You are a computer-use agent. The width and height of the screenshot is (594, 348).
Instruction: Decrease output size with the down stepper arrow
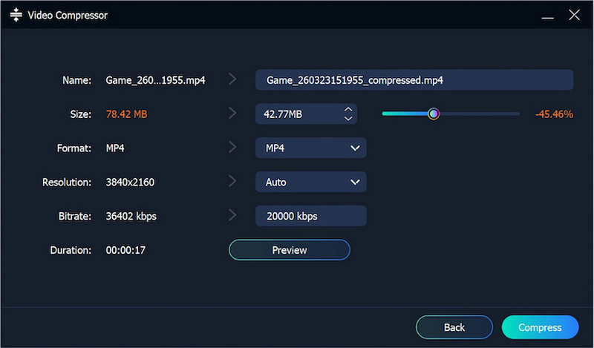point(347,118)
